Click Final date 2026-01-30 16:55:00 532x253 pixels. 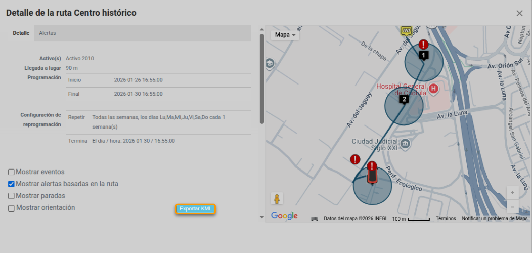pos(138,94)
